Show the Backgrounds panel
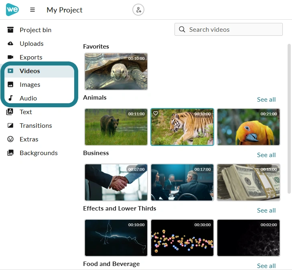Screen dimensions: 292x270 coord(39,153)
